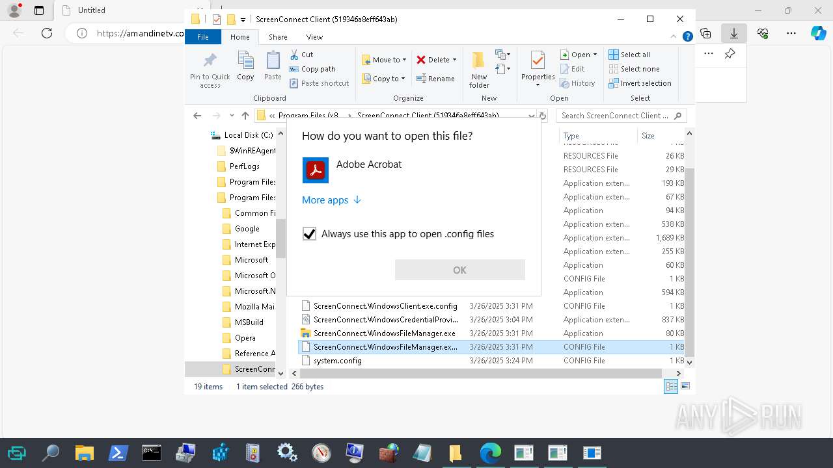Click the browser Downloads arrow icon

(734, 32)
